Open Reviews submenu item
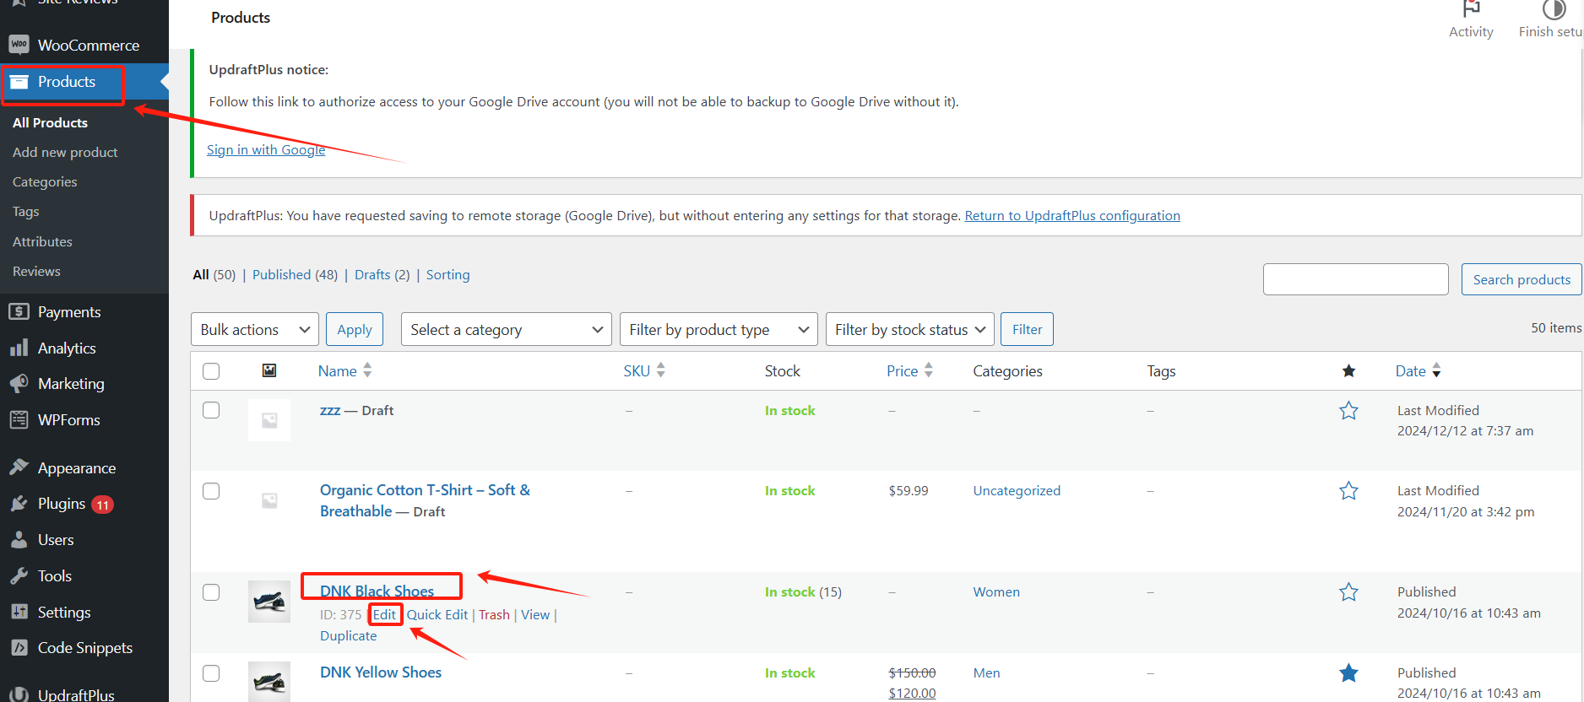 (x=36, y=271)
